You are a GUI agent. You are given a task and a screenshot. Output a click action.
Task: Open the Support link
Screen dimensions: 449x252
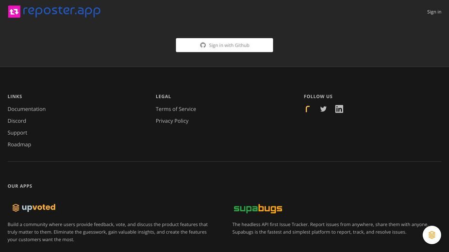17,133
